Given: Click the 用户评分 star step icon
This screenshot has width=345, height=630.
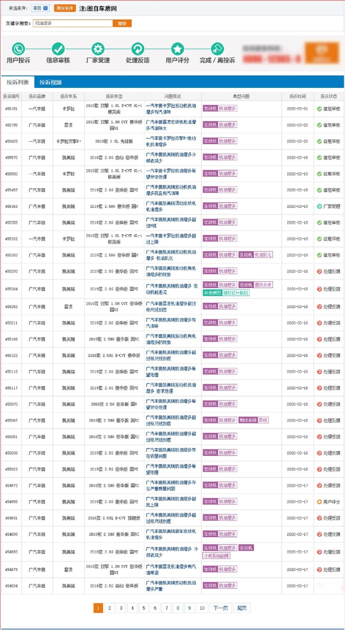Looking at the screenshot, I should click(x=177, y=49).
